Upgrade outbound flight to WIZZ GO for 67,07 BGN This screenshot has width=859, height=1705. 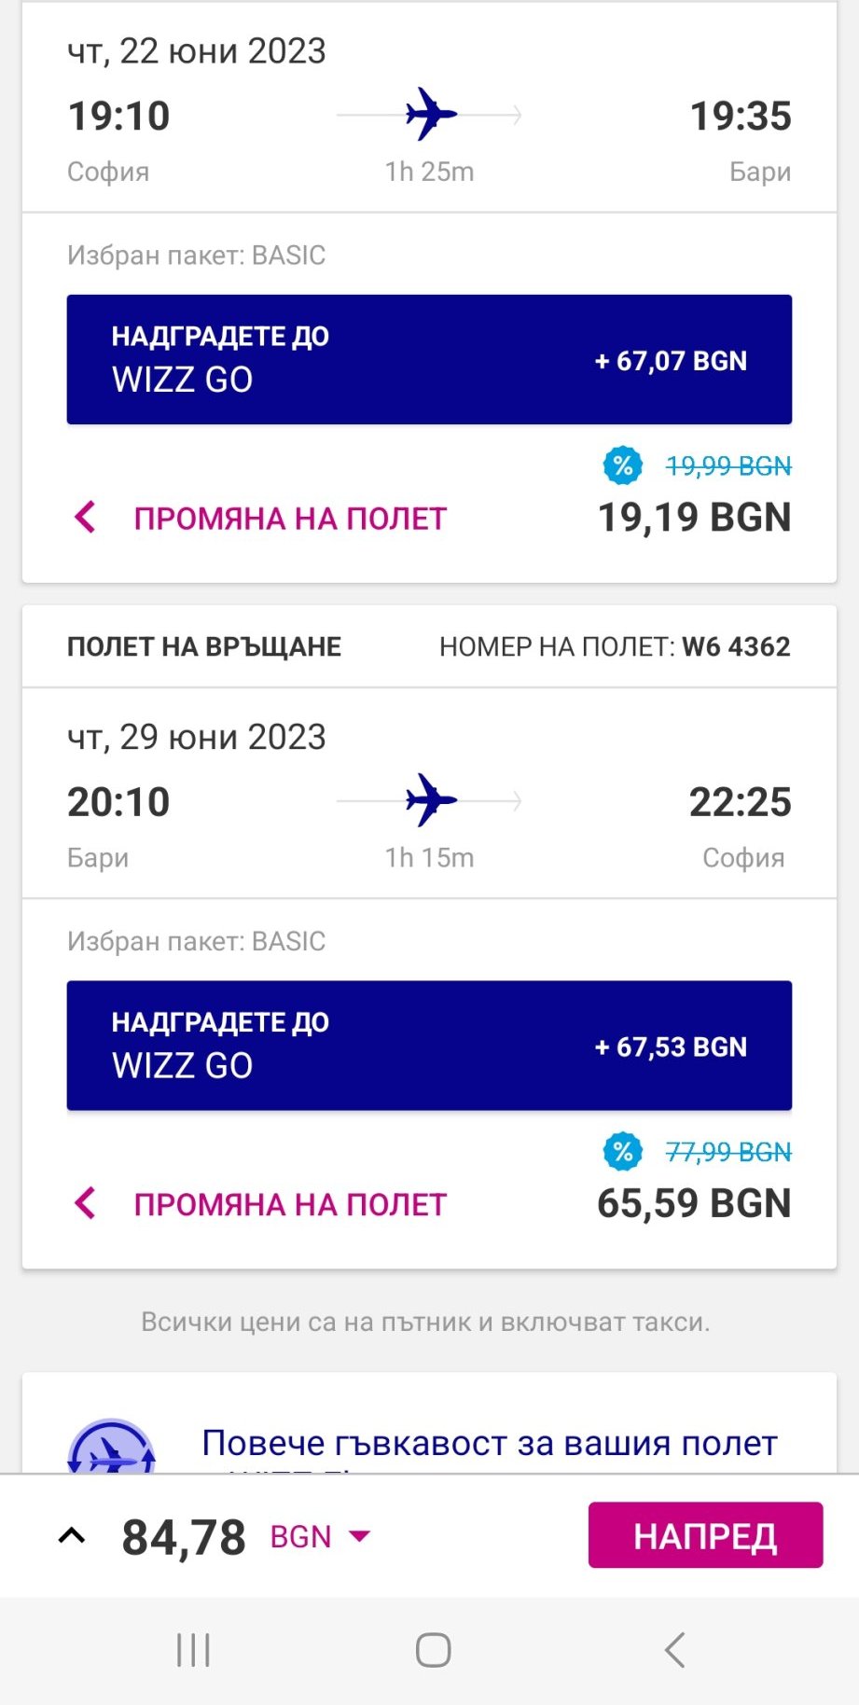coord(429,360)
